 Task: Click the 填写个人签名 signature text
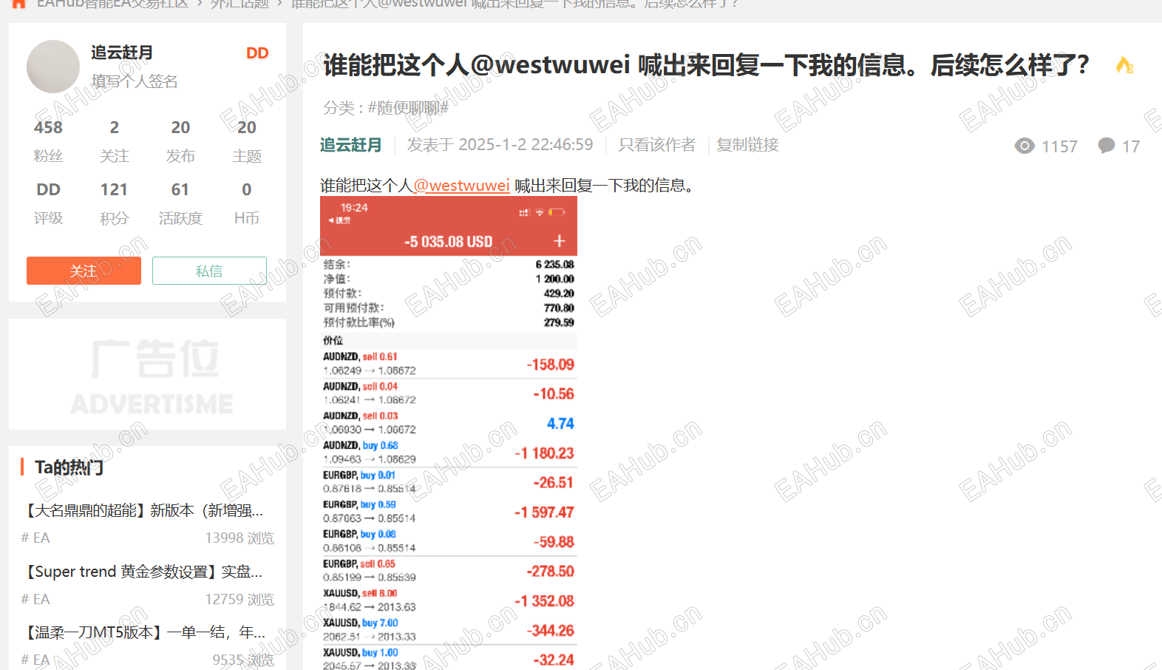coord(135,81)
